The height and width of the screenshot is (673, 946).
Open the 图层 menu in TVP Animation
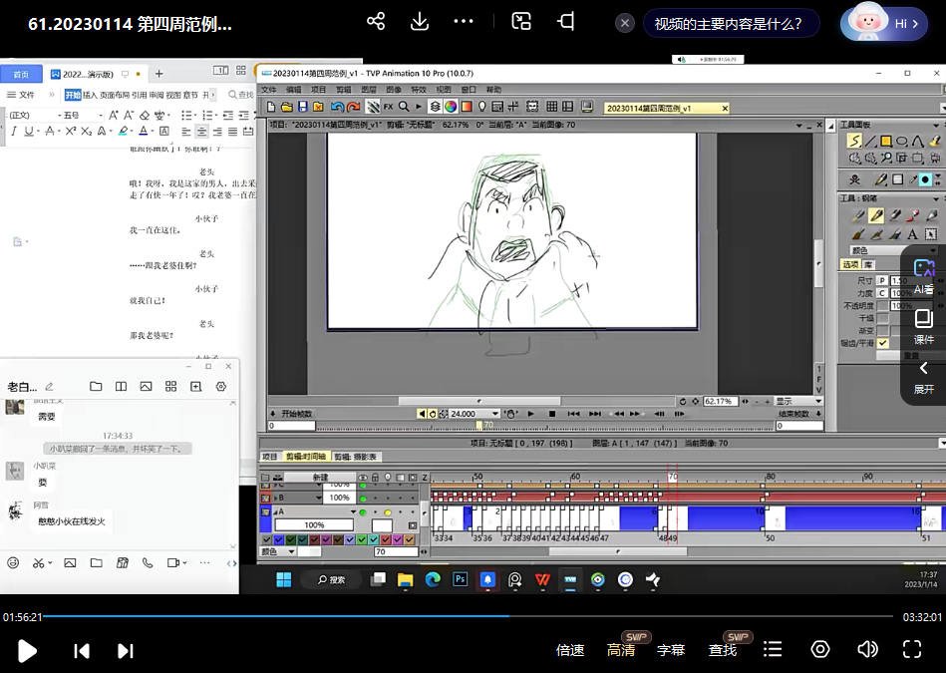click(369, 90)
